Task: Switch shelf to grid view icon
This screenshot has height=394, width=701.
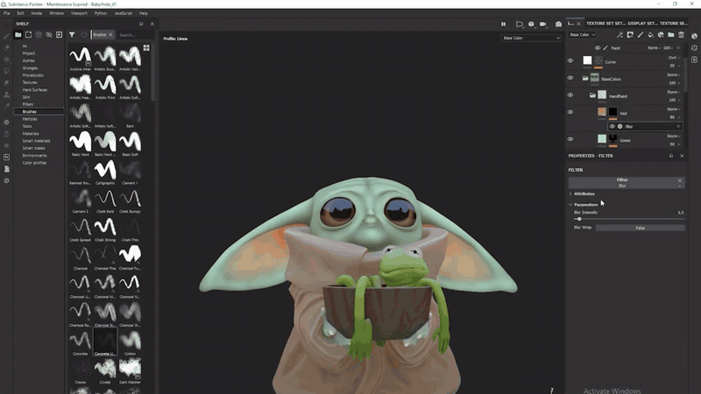Action: (x=146, y=47)
